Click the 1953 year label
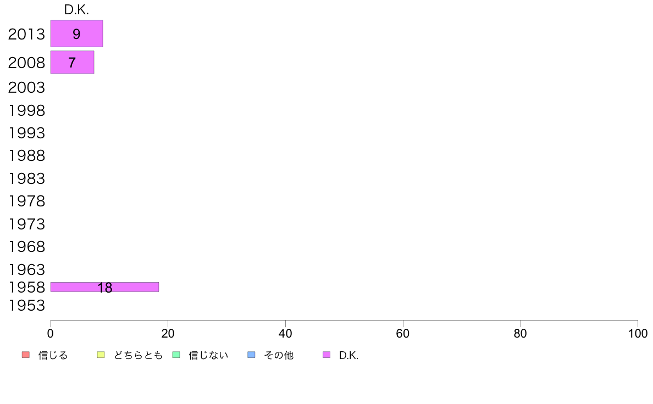 tap(26, 306)
